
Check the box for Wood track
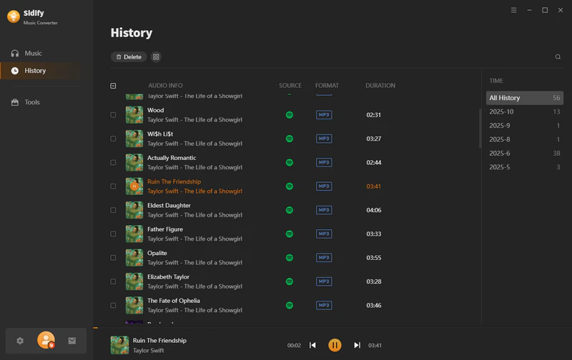click(113, 115)
